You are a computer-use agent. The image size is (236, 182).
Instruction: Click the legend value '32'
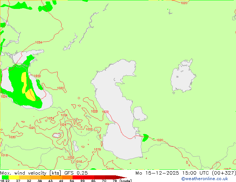(x=29, y=181)
